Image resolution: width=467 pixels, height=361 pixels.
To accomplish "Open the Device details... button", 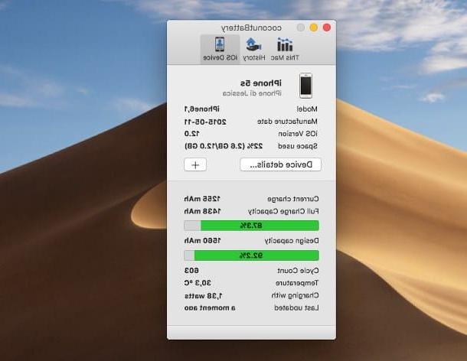I will (x=280, y=164).
